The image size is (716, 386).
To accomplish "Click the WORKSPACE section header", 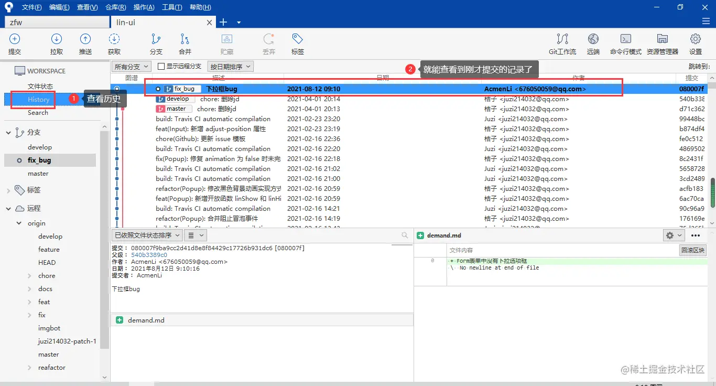I will click(x=46, y=71).
